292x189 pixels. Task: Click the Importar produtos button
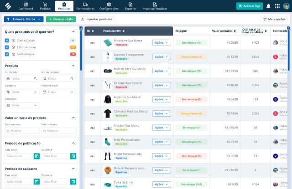[x=96, y=19]
